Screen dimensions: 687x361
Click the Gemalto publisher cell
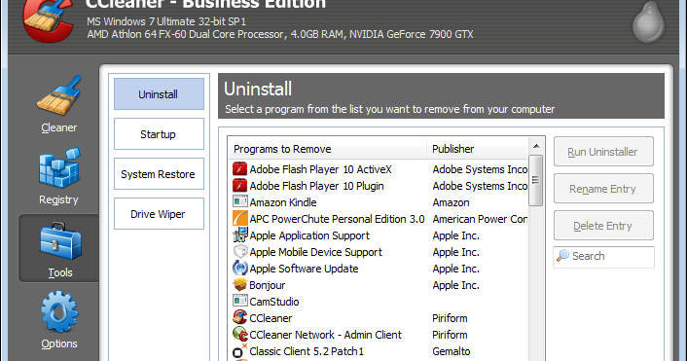(x=452, y=351)
